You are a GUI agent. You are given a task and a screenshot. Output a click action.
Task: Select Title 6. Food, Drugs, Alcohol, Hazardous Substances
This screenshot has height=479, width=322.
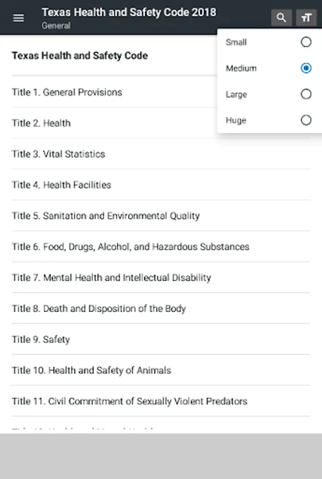point(131,246)
